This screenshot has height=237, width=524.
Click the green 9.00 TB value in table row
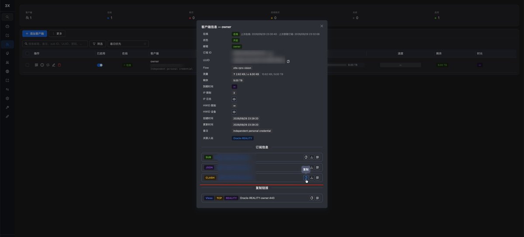442,65
